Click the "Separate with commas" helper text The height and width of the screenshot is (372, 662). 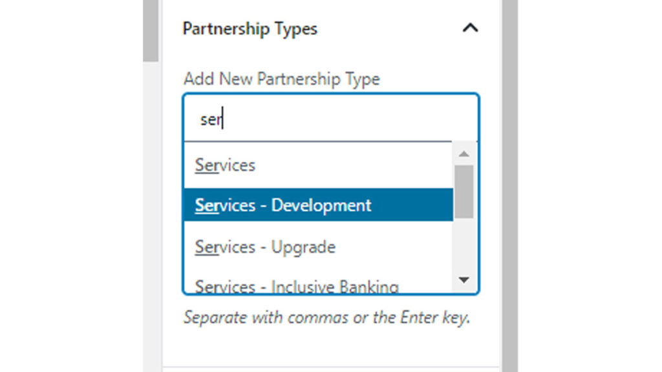[326, 318]
